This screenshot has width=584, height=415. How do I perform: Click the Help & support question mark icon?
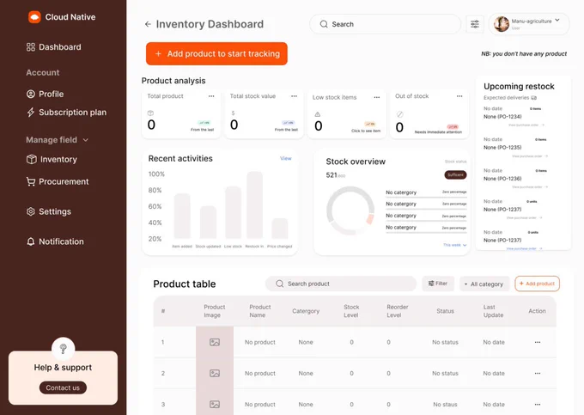tap(64, 349)
